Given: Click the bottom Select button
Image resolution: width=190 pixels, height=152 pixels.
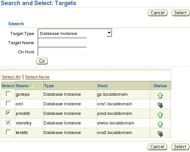Looking at the screenshot, I should point(180,147).
